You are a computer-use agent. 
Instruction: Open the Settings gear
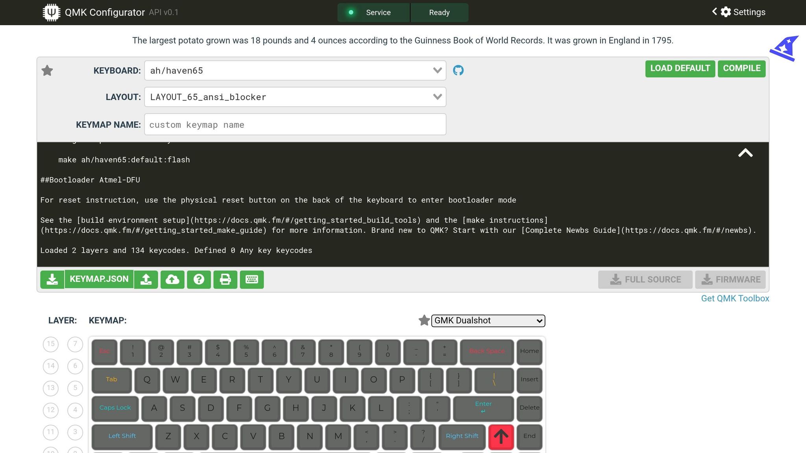pos(726,12)
